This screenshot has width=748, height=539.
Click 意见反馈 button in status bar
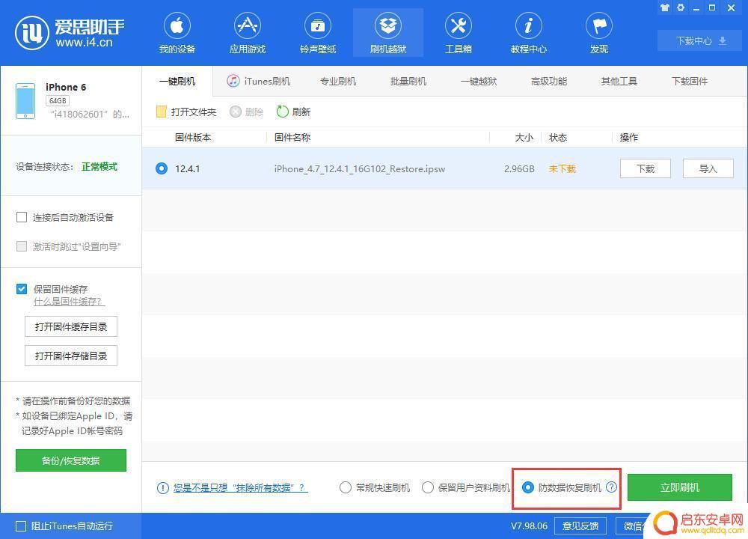pyautogui.click(x=580, y=526)
